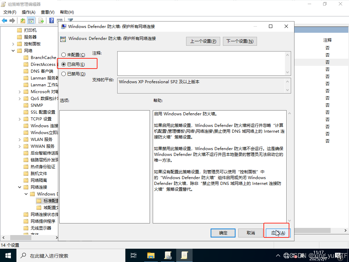
Task: Click the blue help question mark icon
Action: point(52,20)
